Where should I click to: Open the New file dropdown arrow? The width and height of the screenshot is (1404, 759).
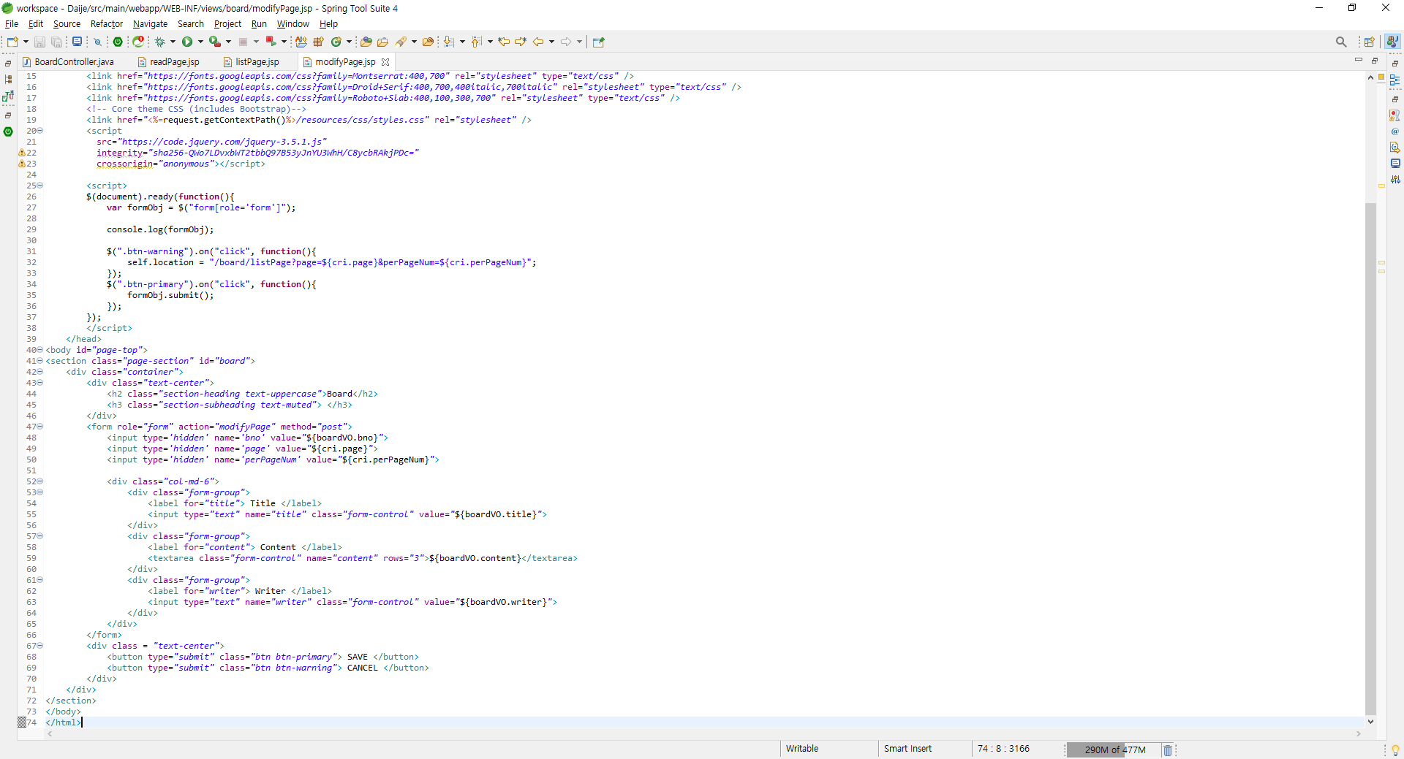(x=26, y=42)
